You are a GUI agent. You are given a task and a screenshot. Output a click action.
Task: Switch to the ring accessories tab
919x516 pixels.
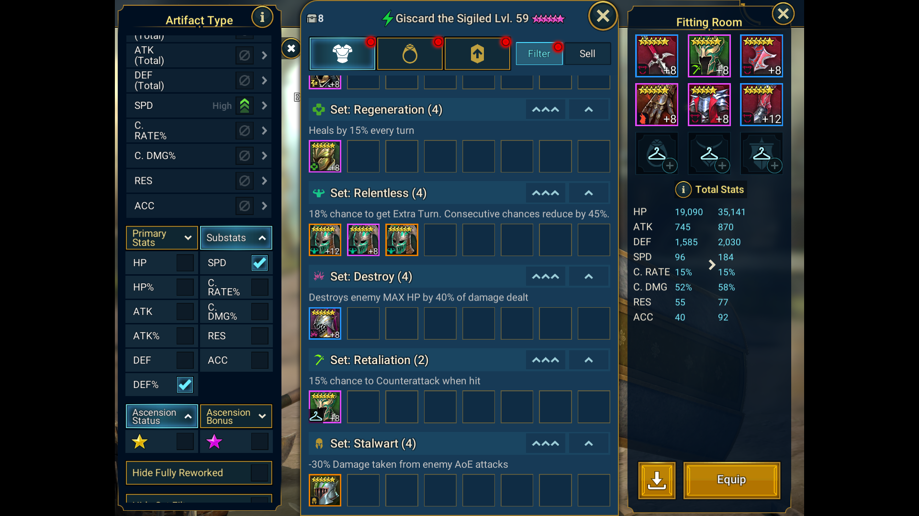pos(410,54)
